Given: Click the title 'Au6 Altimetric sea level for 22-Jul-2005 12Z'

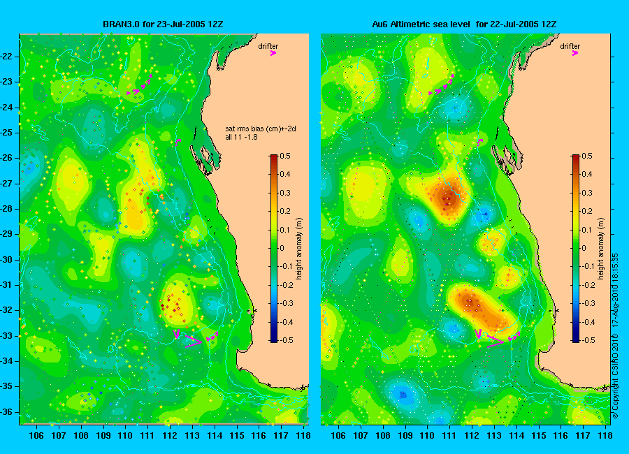Looking at the screenshot, I should click(464, 24).
